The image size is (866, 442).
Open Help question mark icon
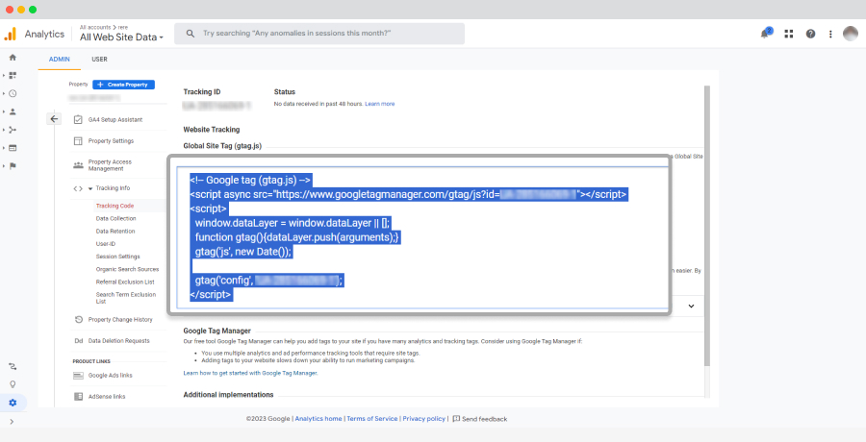point(810,34)
